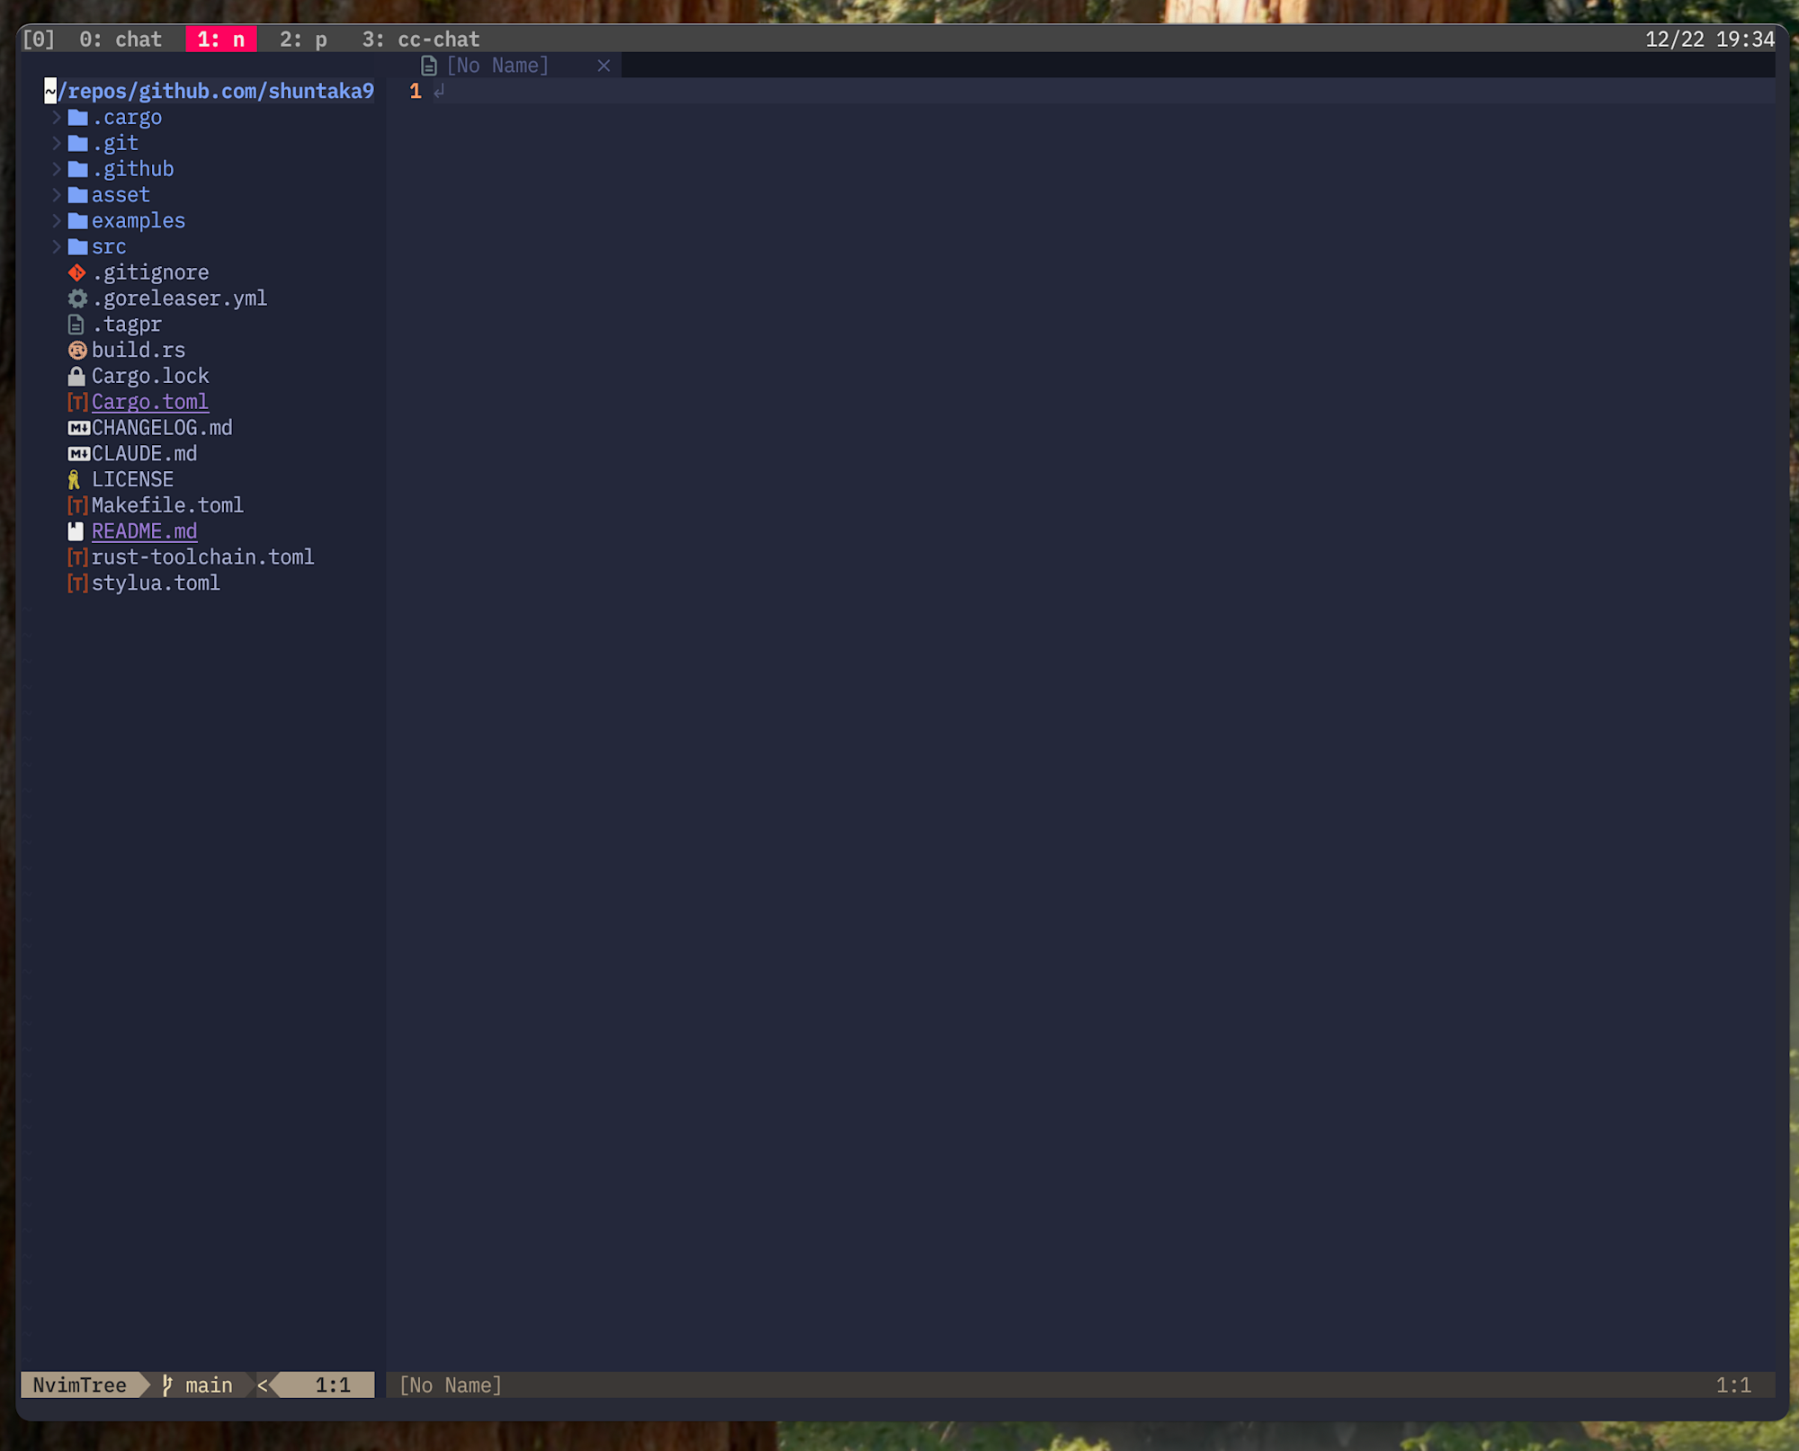Image resolution: width=1799 pixels, height=1451 pixels.
Task: Switch to tmux window 0: chat
Action: (x=120, y=40)
